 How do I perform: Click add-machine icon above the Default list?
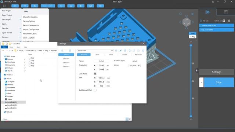[62, 51]
